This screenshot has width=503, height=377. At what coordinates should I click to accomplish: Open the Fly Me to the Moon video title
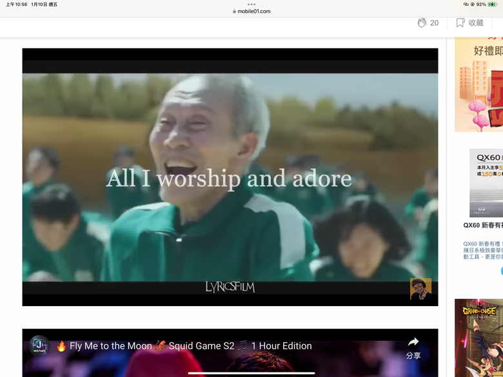click(x=184, y=346)
